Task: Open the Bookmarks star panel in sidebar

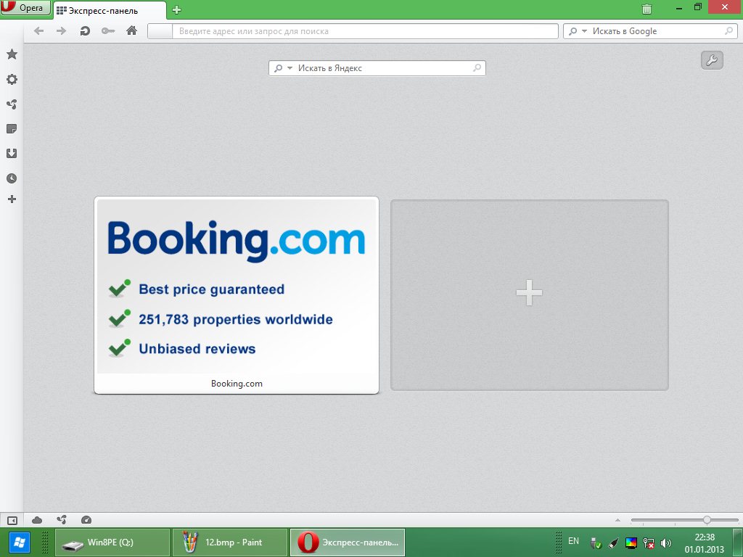Action: [x=12, y=54]
